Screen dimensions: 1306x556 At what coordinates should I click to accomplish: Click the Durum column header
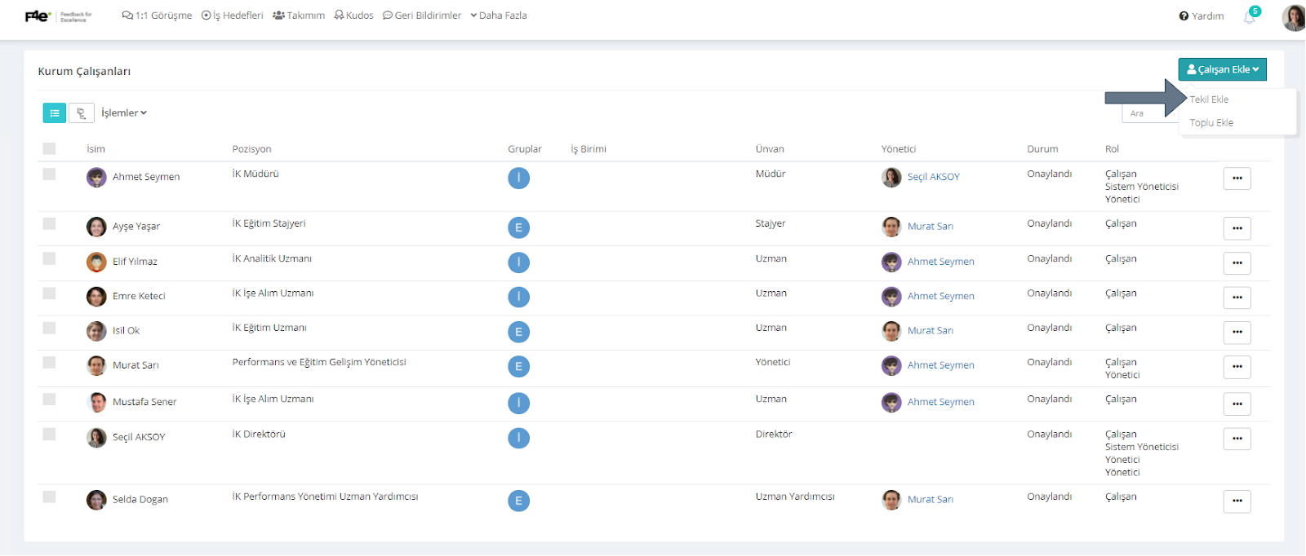tap(1042, 149)
